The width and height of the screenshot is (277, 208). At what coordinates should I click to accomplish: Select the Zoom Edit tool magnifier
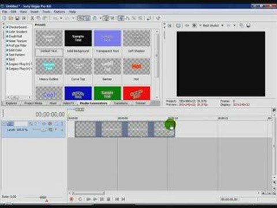pyautogui.click(x=140, y=18)
